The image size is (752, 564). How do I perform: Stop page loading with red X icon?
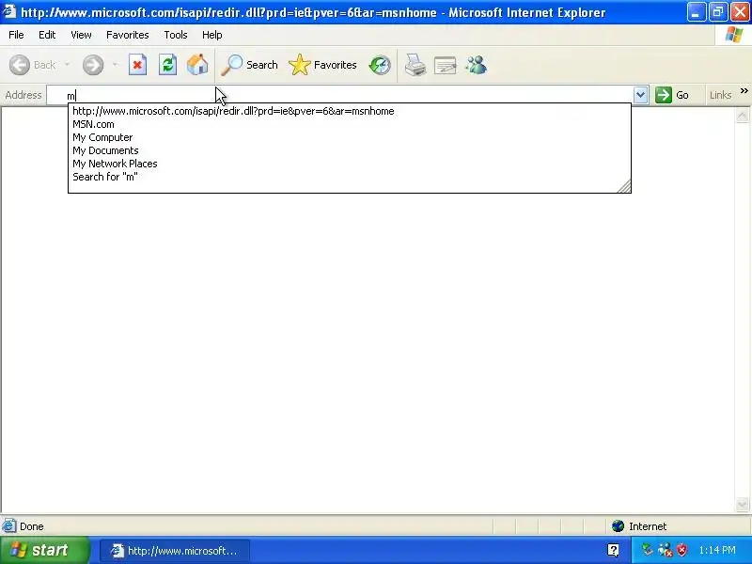tap(137, 65)
